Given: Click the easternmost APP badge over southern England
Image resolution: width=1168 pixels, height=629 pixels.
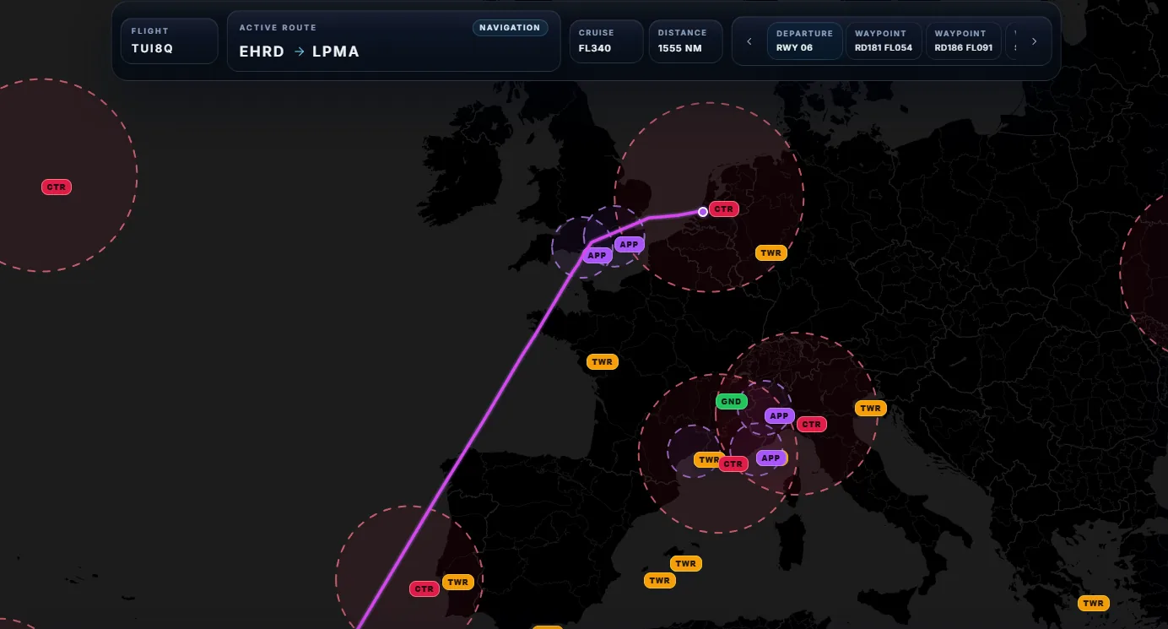Looking at the screenshot, I should pos(629,244).
